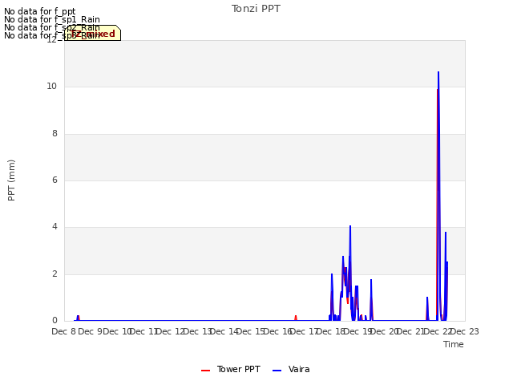Click the y-axis tick label 10
513x385 pixels.
click(x=51, y=87)
